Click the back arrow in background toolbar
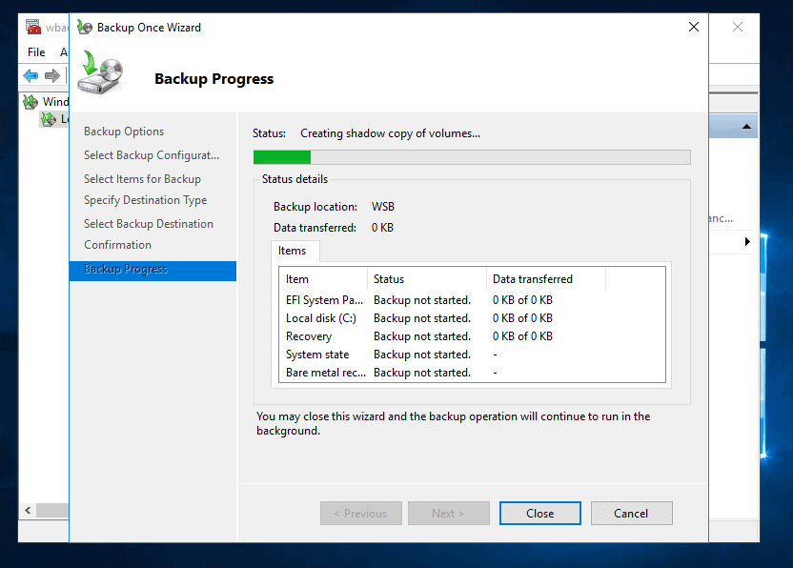The image size is (793, 568). click(x=30, y=75)
